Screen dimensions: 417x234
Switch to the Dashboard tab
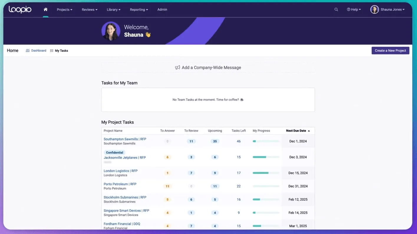36,51
